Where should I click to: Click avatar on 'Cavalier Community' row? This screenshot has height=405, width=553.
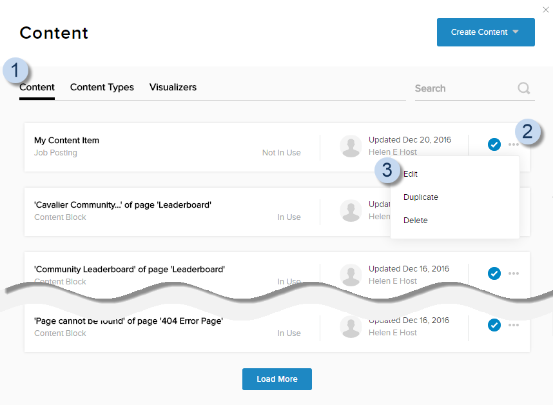(351, 210)
